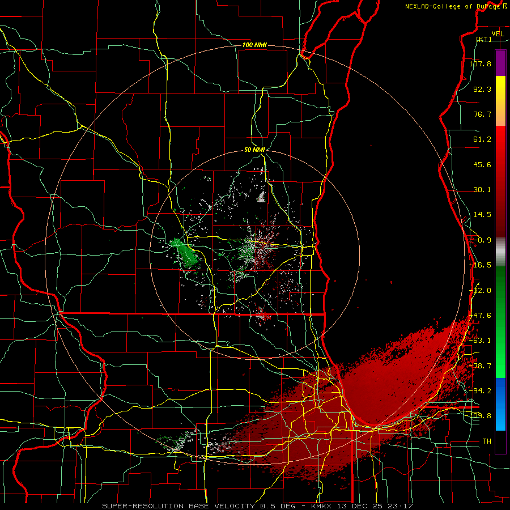The height and width of the screenshot is (510, 510).
Task: Click the yellow-orange segment of the color bar
Action: pos(500,101)
